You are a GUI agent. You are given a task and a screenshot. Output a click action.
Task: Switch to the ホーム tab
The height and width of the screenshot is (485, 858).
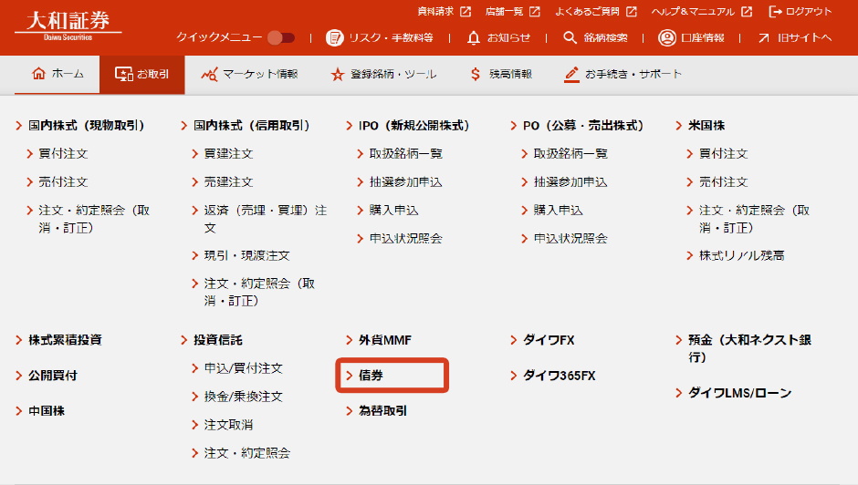(x=58, y=75)
